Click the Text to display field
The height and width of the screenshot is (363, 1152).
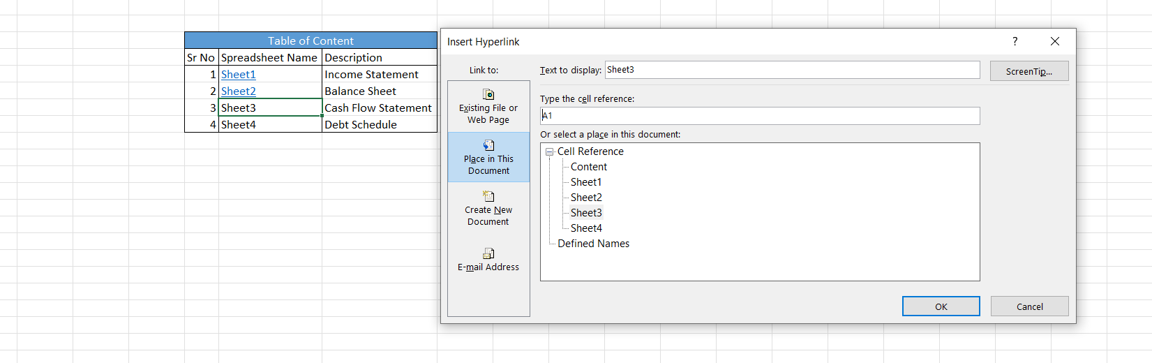tap(791, 70)
